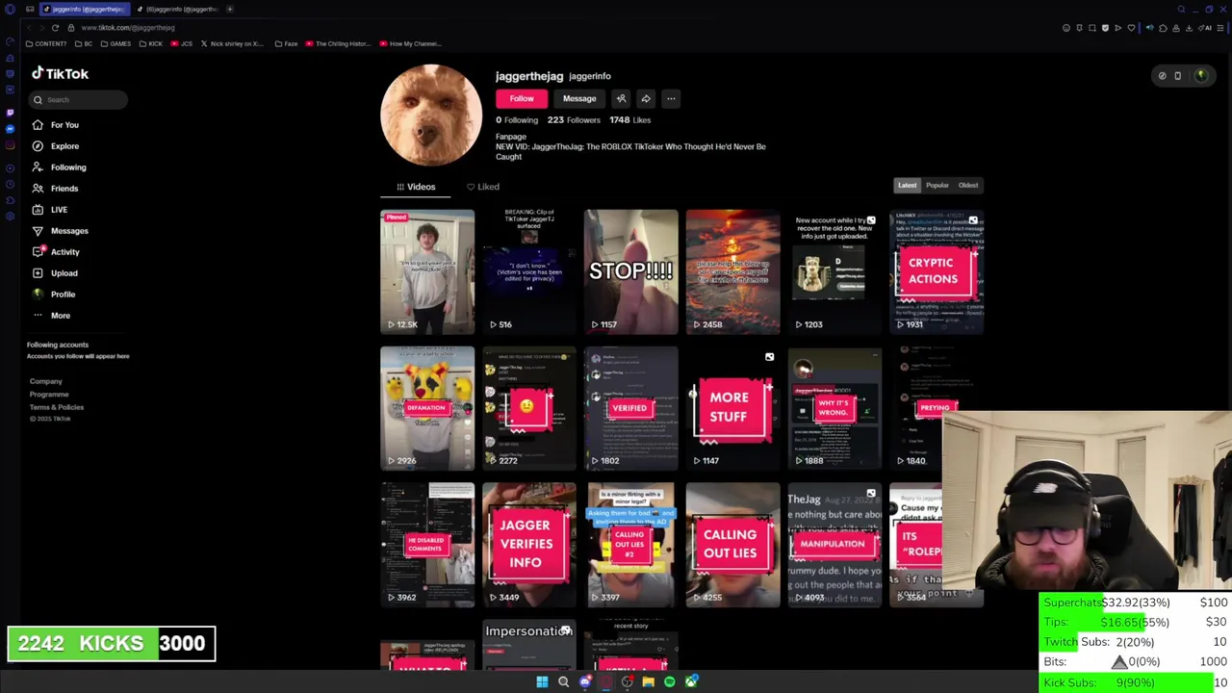Image resolution: width=1232 pixels, height=693 pixels.
Task: Open the For You feed
Action: [55, 125]
